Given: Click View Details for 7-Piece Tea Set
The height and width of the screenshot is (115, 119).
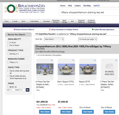Looking at the screenshot, I should tap(109, 112).
